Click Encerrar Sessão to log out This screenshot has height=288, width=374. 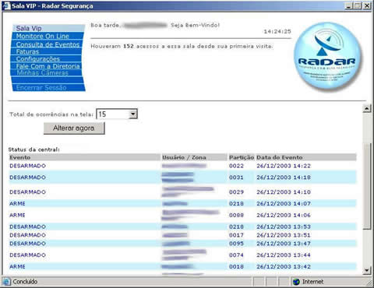point(41,87)
